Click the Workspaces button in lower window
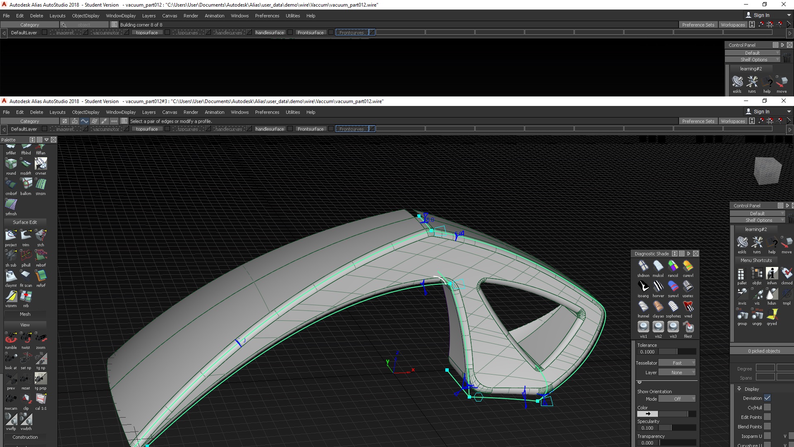The height and width of the screenshot is (447, 794). pyautogui.click(x=733, y=121)
